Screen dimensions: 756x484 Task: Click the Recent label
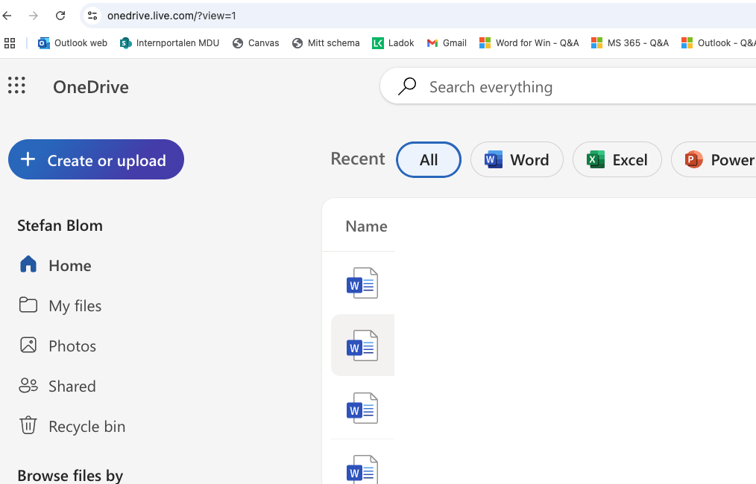pyautogui.click(x=357, y=159)
